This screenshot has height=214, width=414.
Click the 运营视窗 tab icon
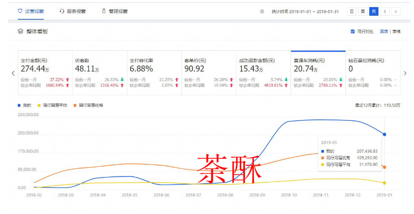tap(20, 11)
